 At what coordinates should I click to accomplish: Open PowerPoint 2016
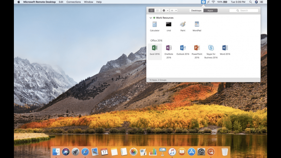point(197,48)
